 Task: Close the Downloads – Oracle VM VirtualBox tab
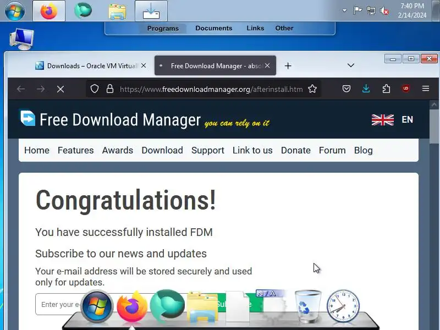pos(144,65)
